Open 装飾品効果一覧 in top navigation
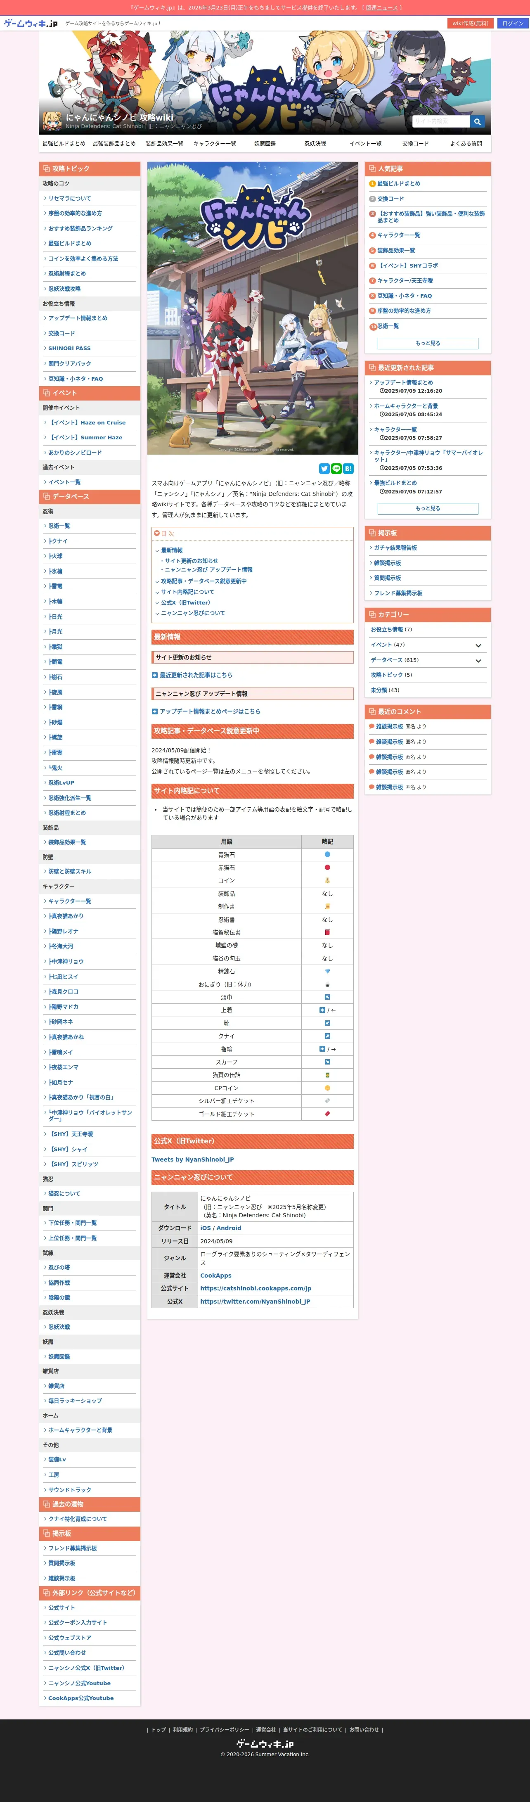This screenshot has width=530, height=1802. tap(164, 143)
